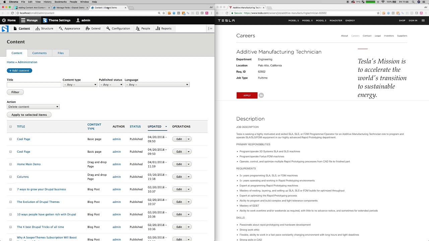Viewport: 429px width, 241px height.
Task: Click the SooperThemes logo icon
Action: [x=5, y=29]
